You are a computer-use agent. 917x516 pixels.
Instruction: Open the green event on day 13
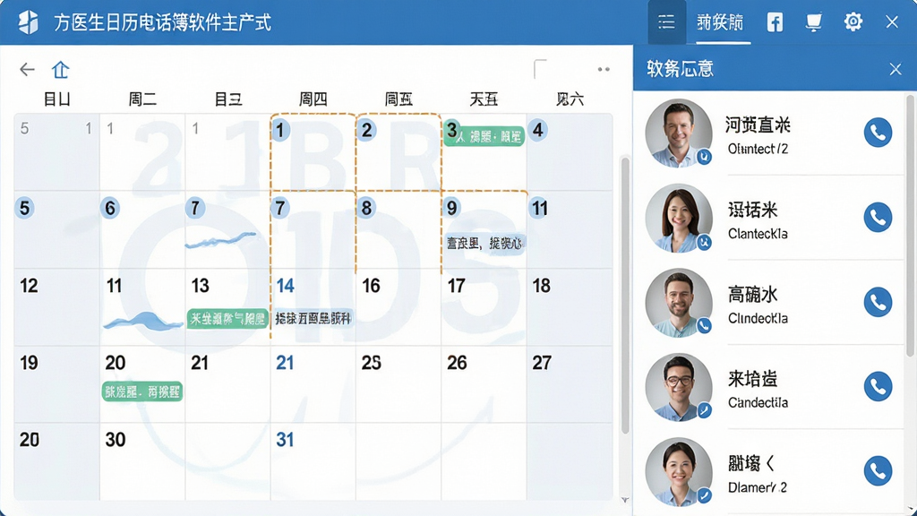coord(227,319)
